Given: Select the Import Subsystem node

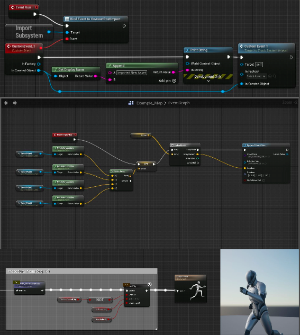Looking at the screenshot, I should tap(29, 32).
